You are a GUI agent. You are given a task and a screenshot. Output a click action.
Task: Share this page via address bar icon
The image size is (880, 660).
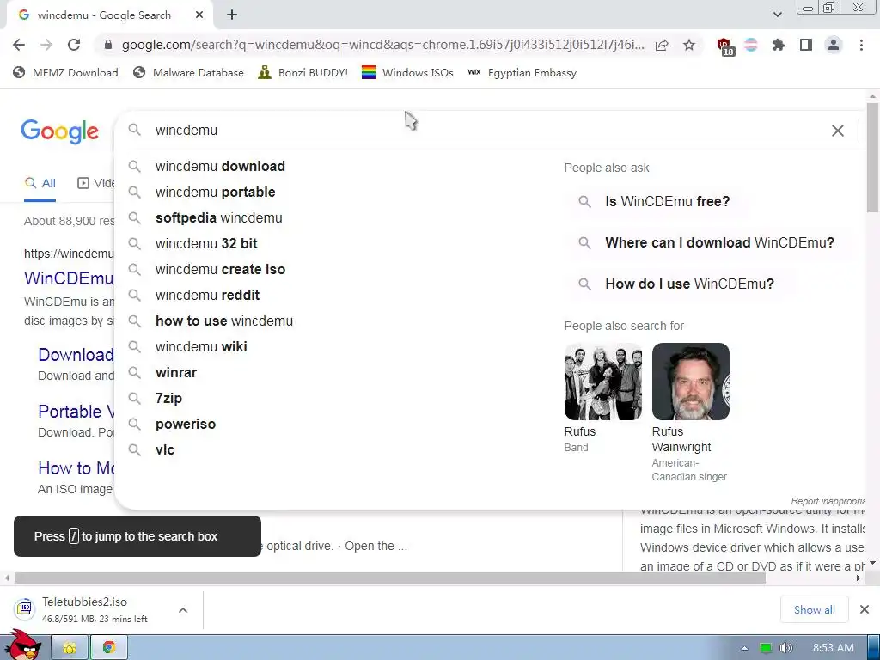click(x=662, y=45)
